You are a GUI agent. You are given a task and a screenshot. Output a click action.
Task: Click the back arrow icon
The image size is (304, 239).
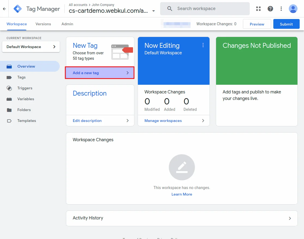tap(4, 9)
